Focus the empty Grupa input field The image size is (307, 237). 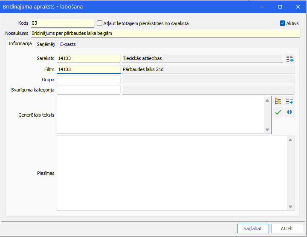click(x=89, y=80)
